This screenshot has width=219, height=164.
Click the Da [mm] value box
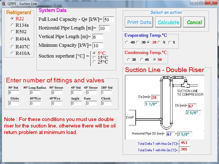(156, 97)
